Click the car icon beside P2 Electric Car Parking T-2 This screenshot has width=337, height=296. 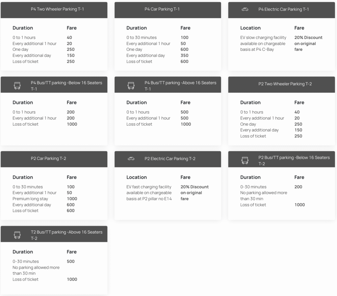tap(131, 159)
